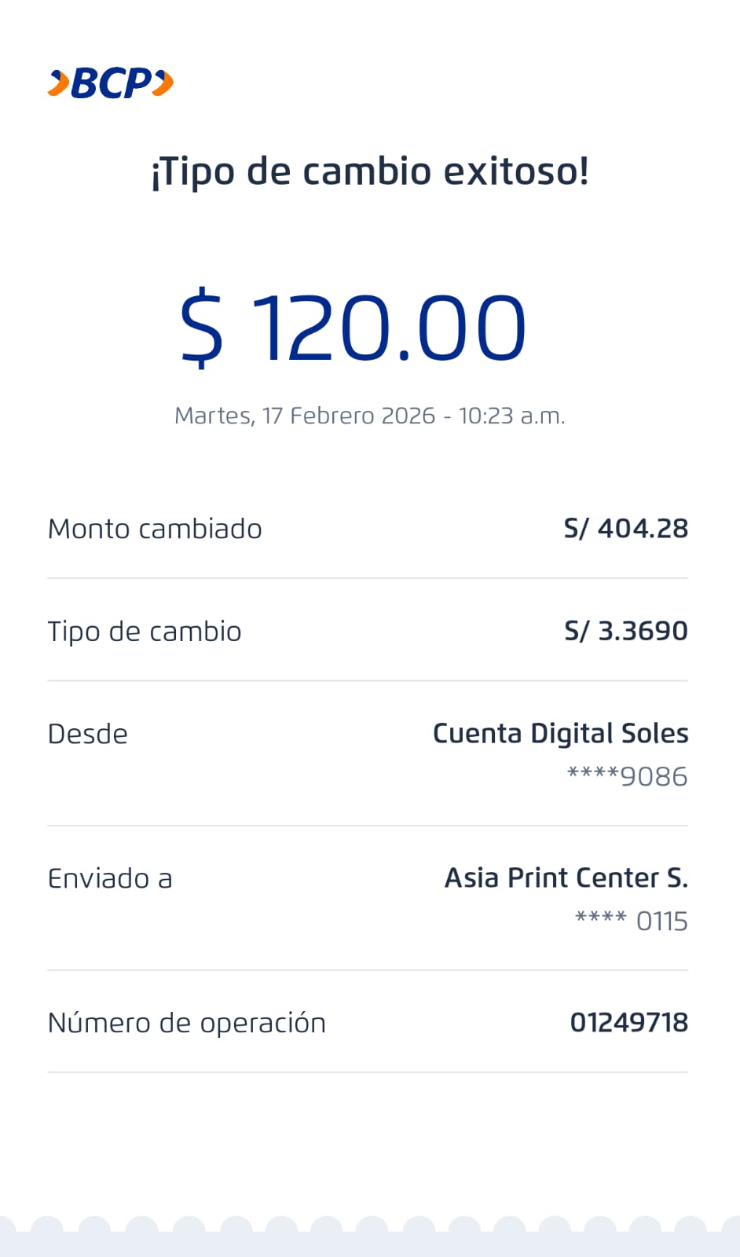The image size is (740, 1257).
Task: Open recipient Asia Print Center S.
Action: (x=566, y=878)
